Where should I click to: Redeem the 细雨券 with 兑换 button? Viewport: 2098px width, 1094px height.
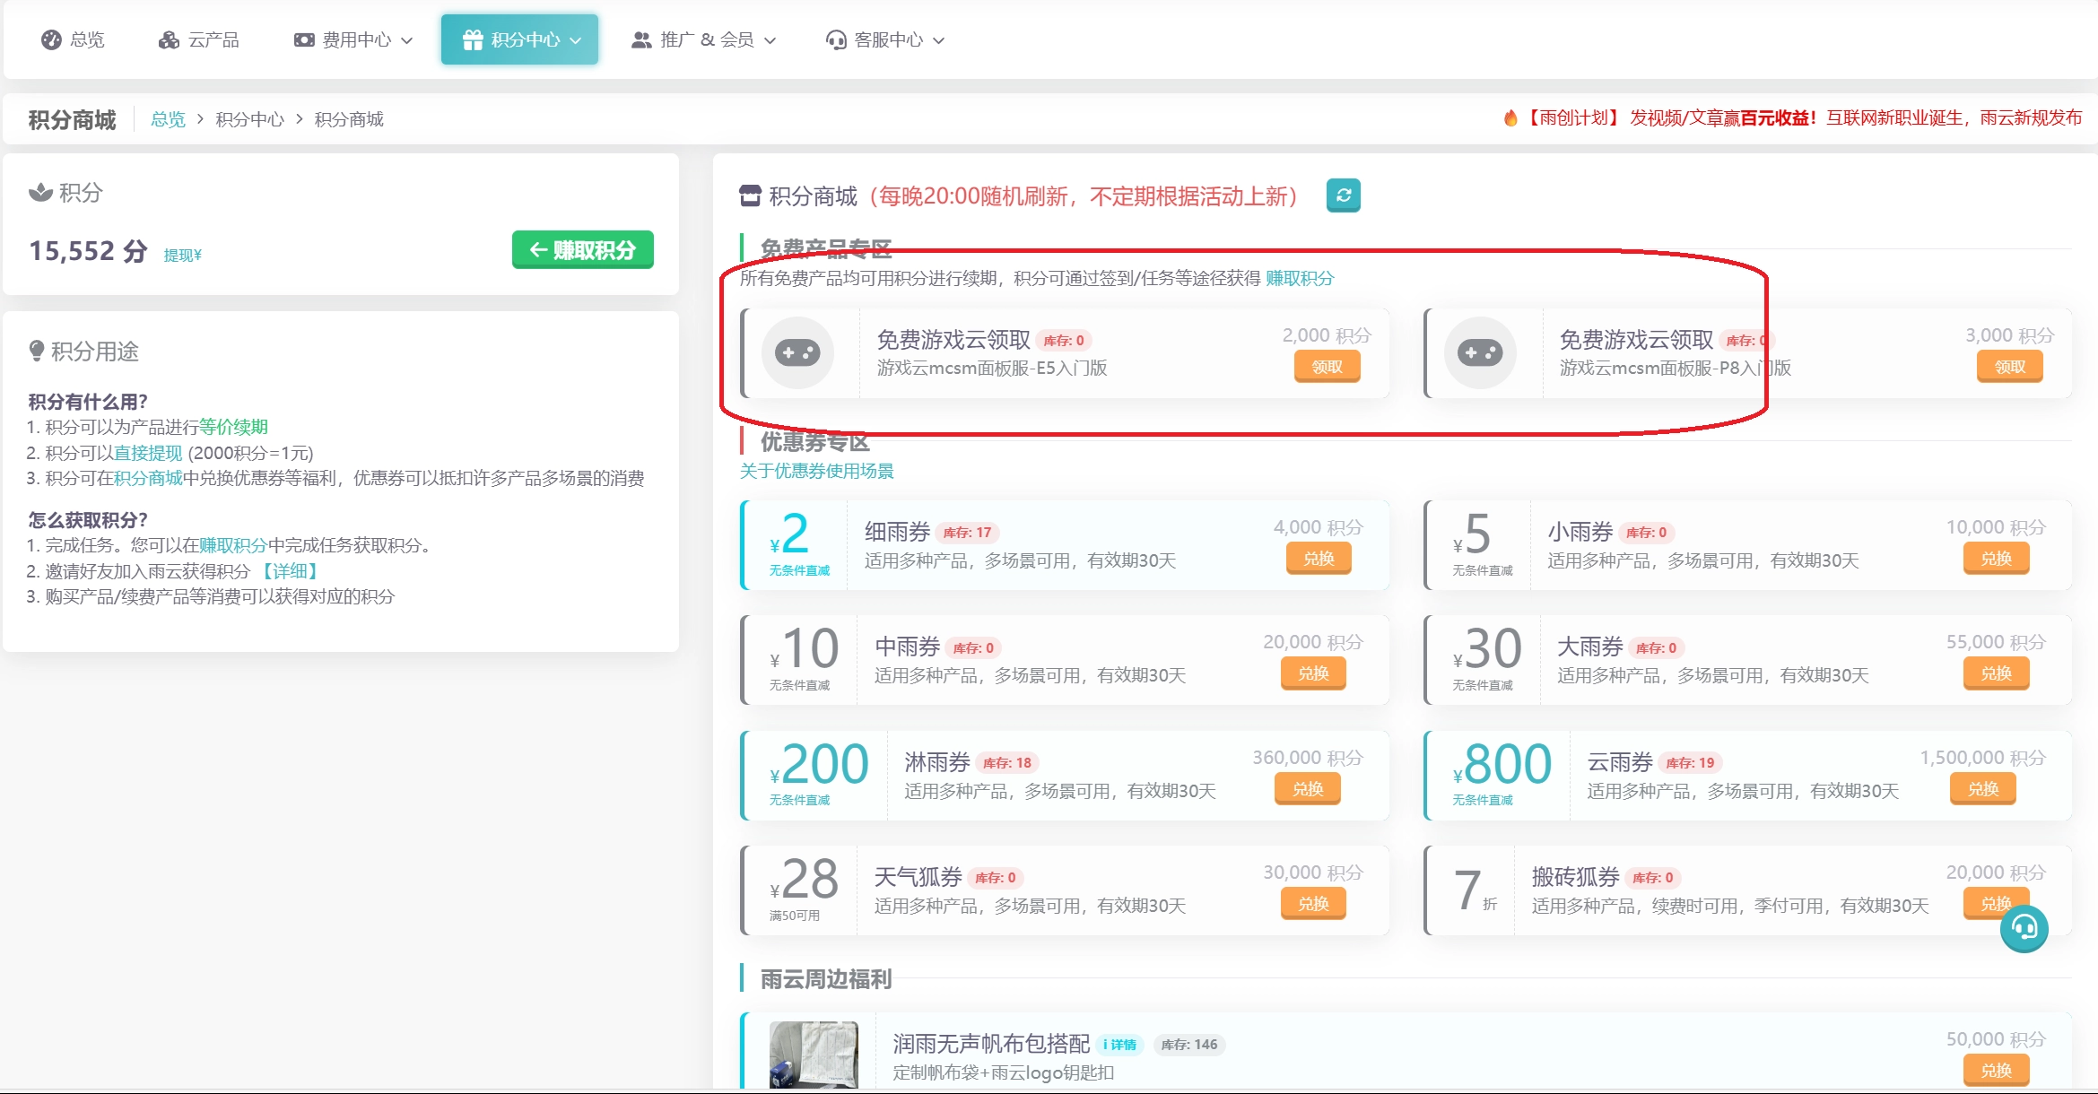tap(1318, 559)
